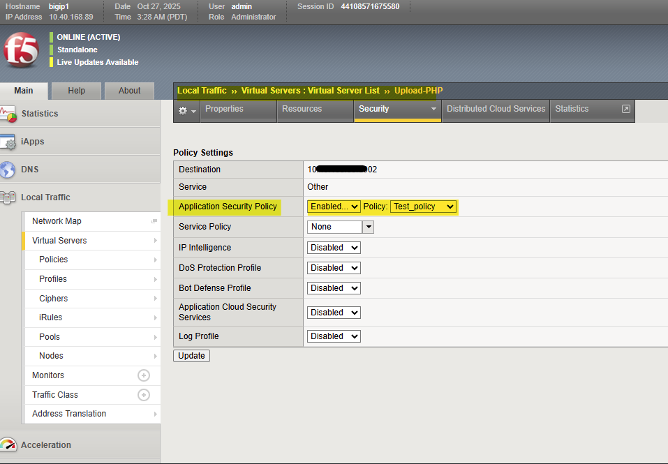Viewport: 668px width, 464px height.
Task: Click the plus icon next to Traffic Class
Action: pos(144,395)
